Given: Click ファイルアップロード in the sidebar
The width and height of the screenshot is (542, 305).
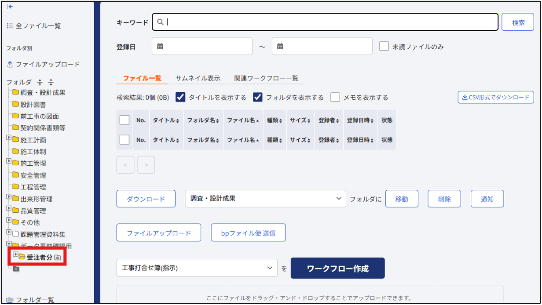Looking at the screenshot, I should coord(43,64).
